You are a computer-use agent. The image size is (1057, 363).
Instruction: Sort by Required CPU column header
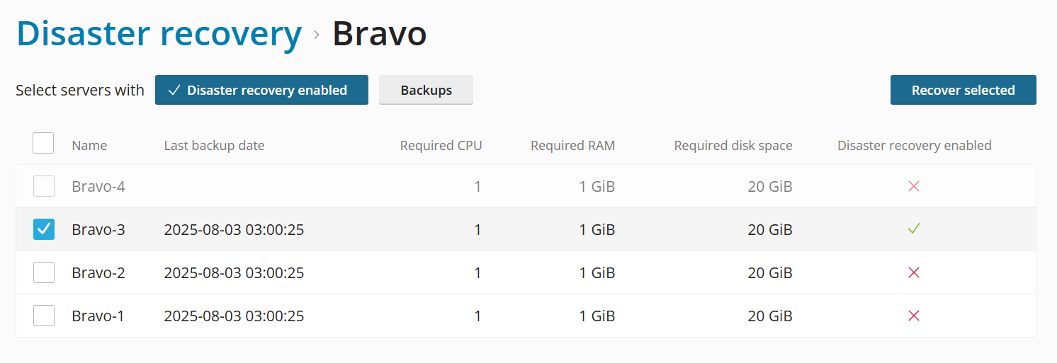point(441,146)
